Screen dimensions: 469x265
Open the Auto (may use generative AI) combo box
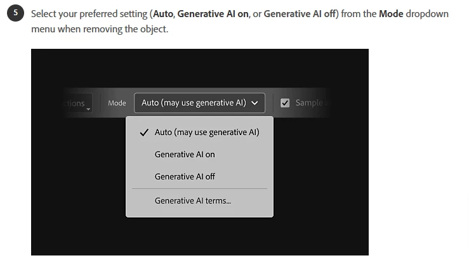199,103
